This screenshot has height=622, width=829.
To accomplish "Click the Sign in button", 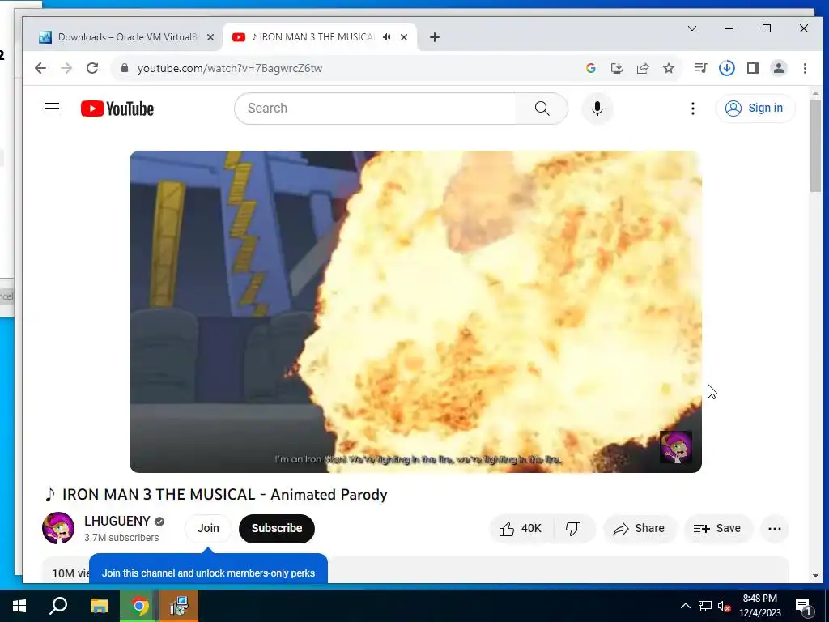I will (x=755, y=109).
